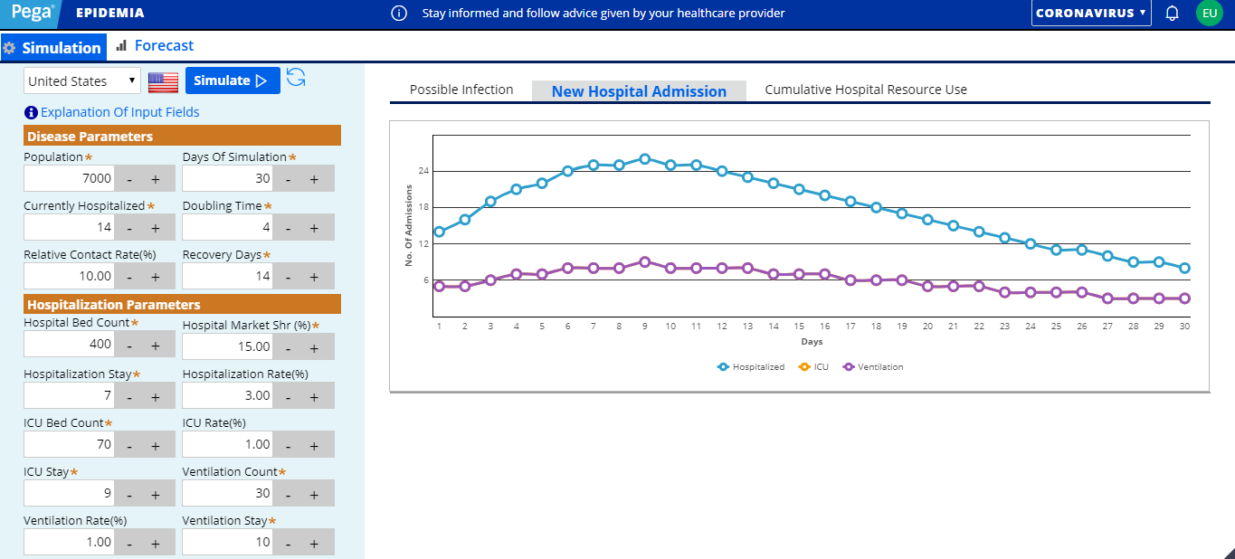Open Explanation Of Input Fields link

coord(119,112)
